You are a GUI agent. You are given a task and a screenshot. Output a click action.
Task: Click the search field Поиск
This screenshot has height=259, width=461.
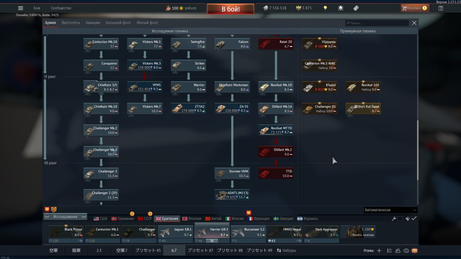(x=377, y=23)
